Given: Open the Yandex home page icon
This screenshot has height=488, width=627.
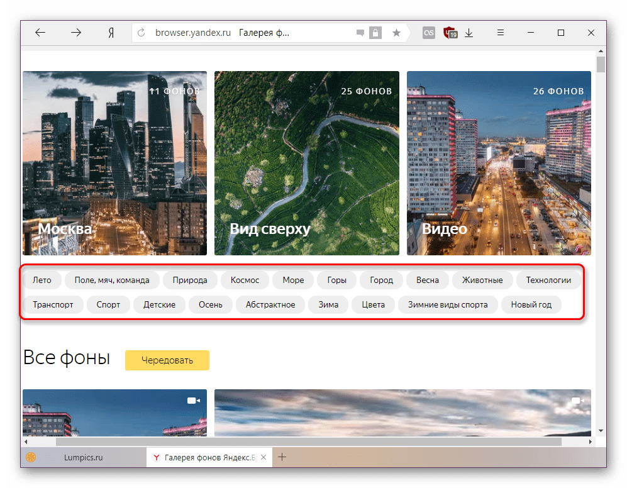Looking at the screenshot, I should click(x=111, y=33).
